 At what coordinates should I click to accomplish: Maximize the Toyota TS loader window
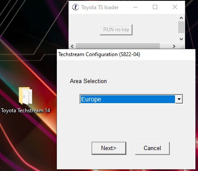[x=155, y=7]
